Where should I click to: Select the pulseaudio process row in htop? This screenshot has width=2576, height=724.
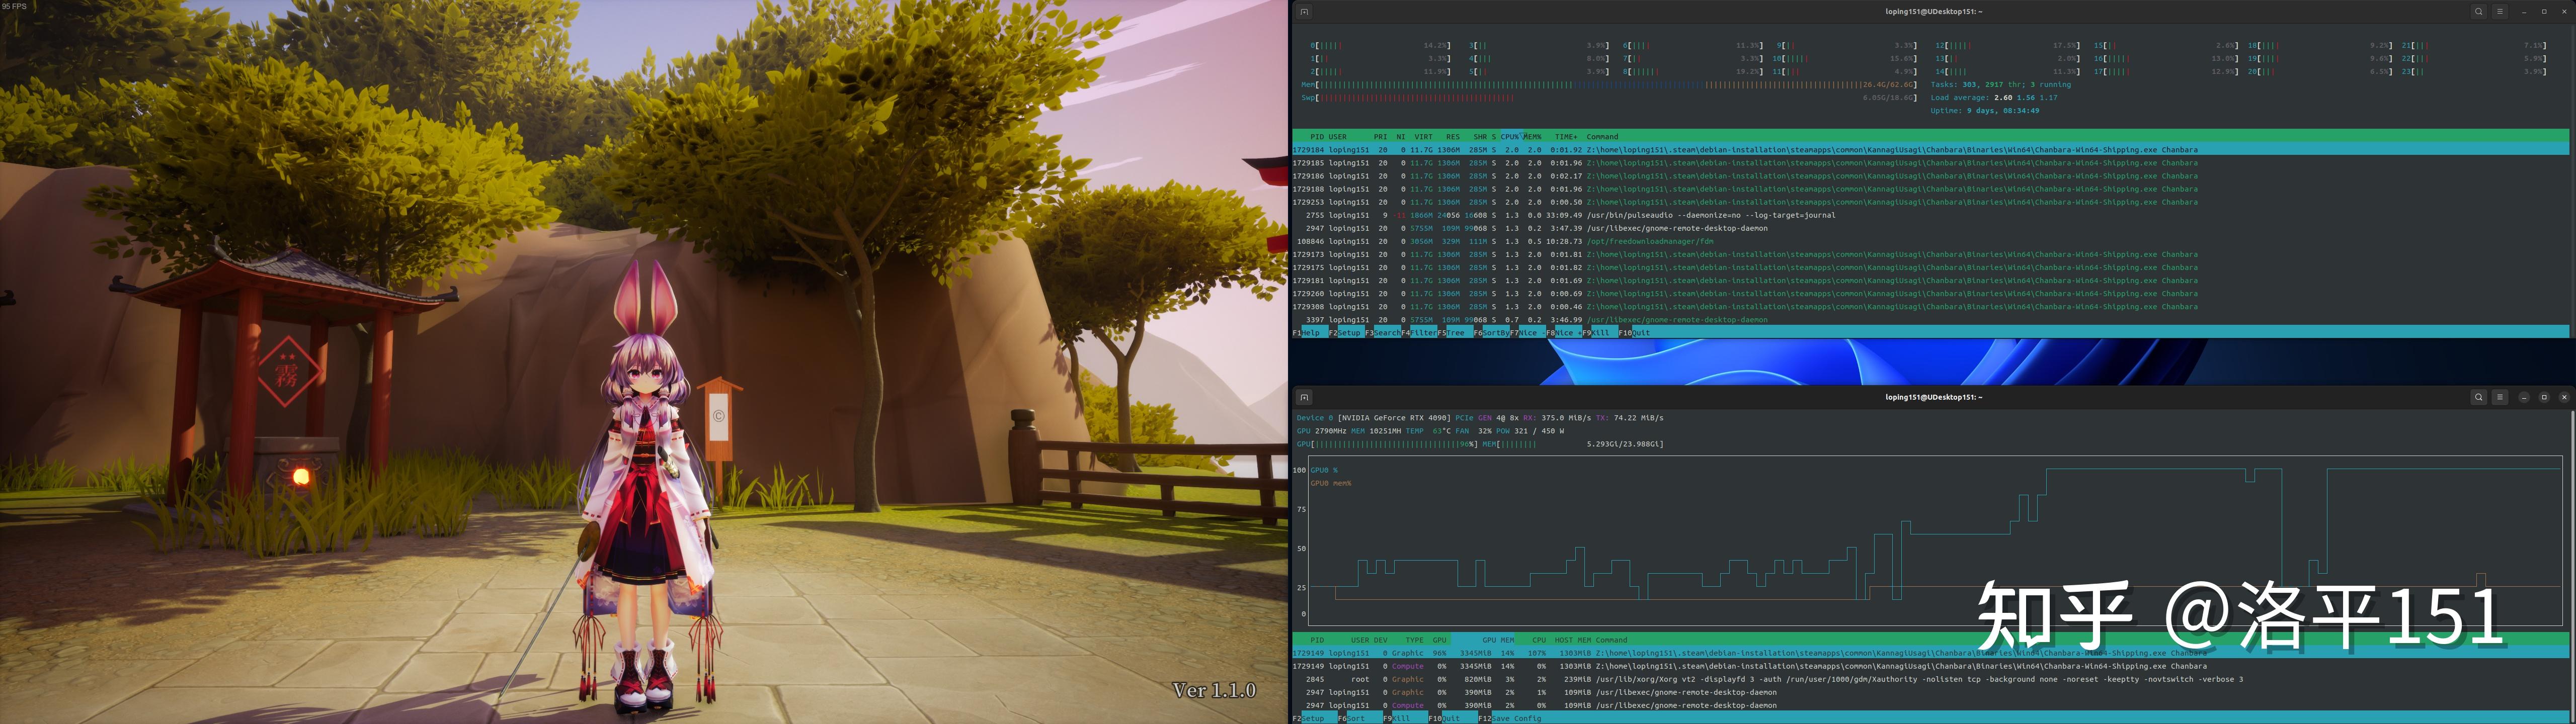click(x=1500, y=215)
